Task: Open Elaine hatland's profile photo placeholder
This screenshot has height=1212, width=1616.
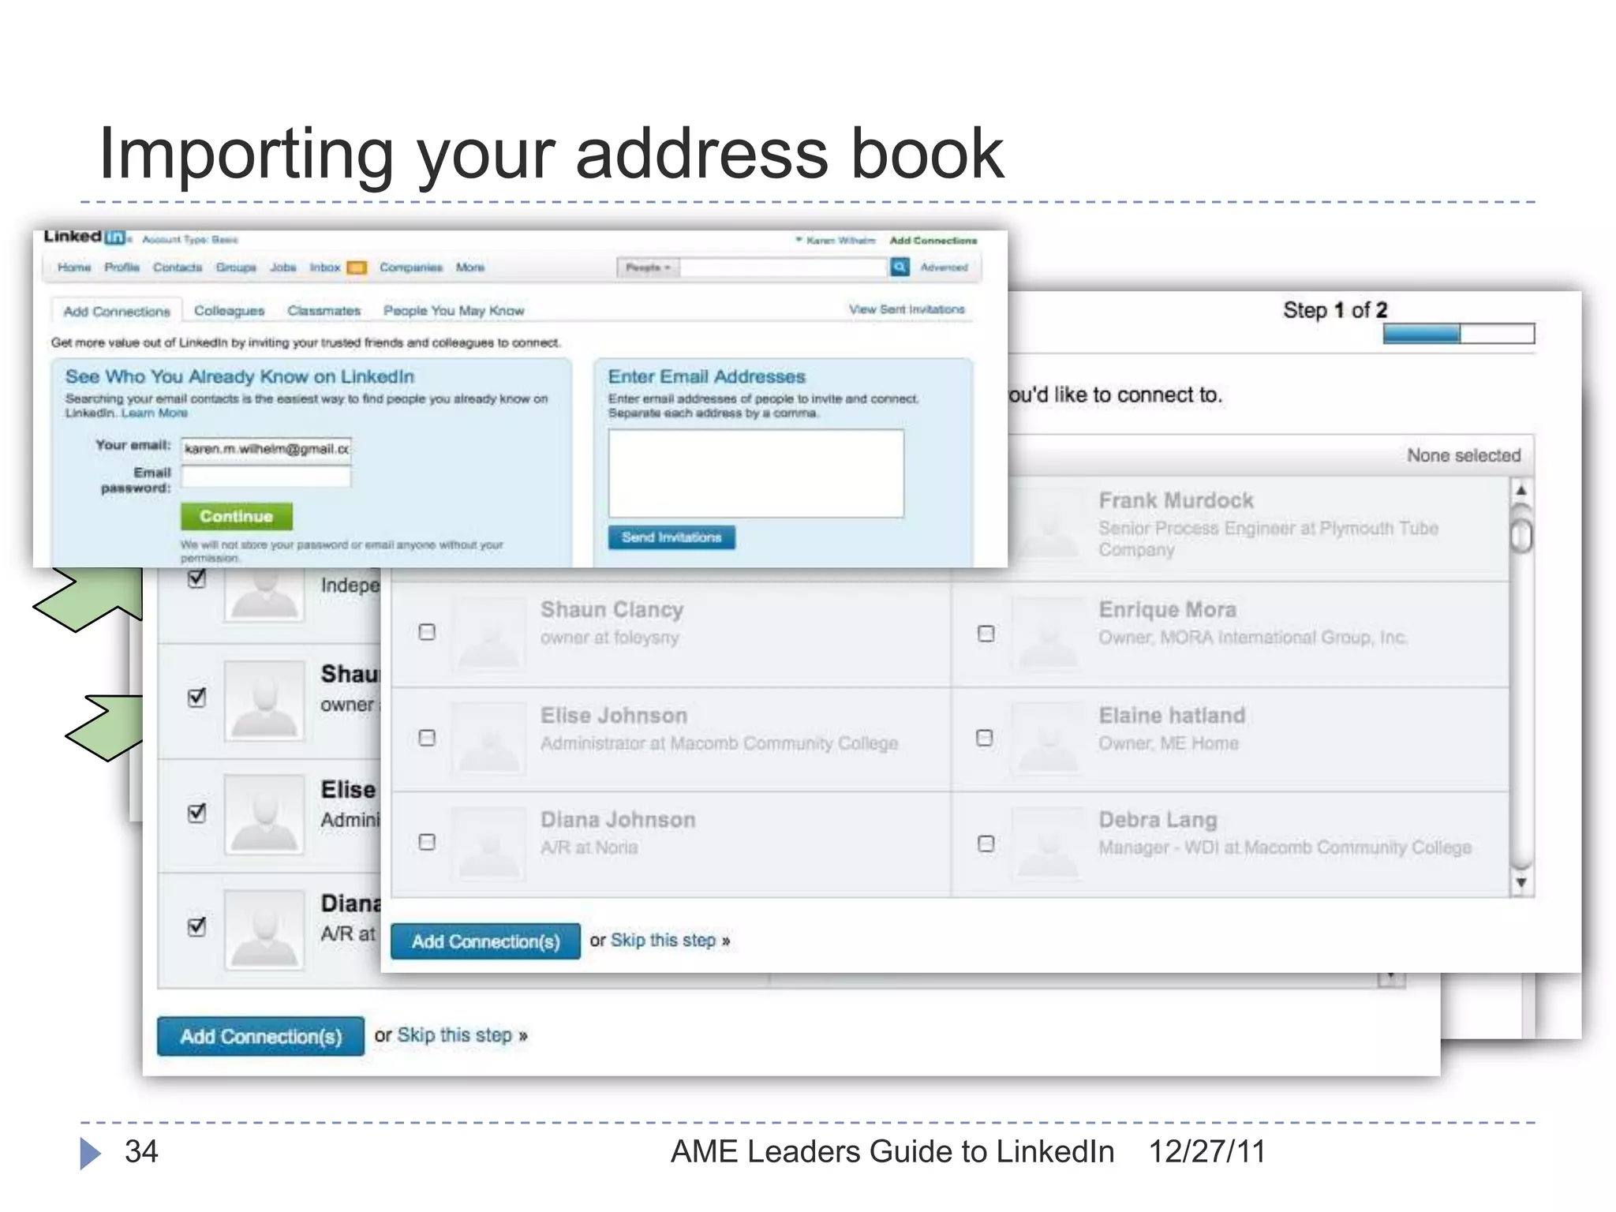Action: (x=1048, y=738)
